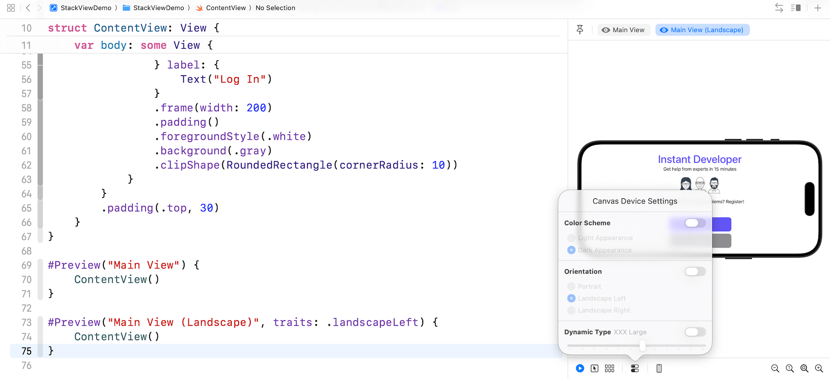Open the editor layout options button
830x379 pixels.
point(795,8)
